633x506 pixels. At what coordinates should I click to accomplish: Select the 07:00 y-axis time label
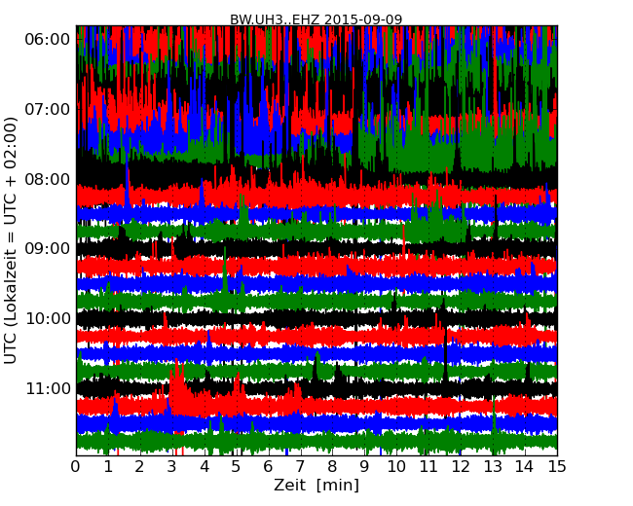[x=48, y=109]
